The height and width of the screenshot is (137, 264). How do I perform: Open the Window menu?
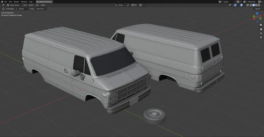pyautogui.click(x=24, y=2)
